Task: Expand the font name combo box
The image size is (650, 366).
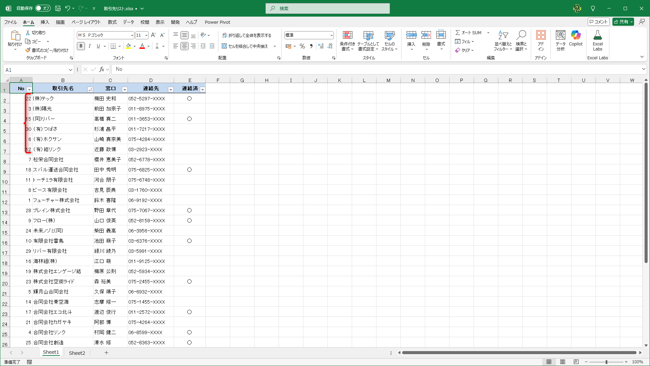Action: (132, 35)
